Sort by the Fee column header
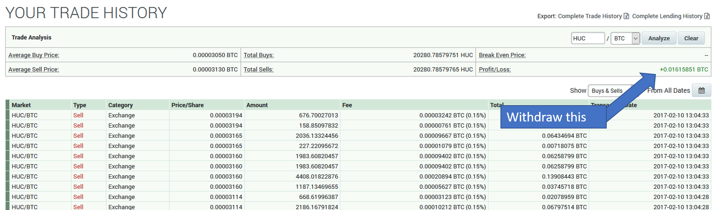Screen dimensions: 723x210 point(347,105)
